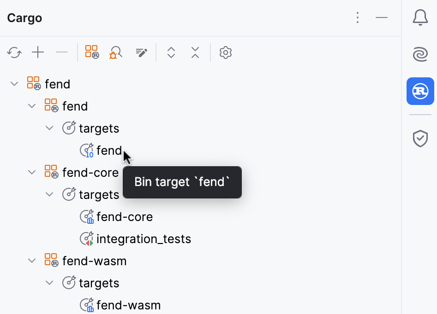Viewport: 437px width, 314px height.
Task: Select the pencil edit toolbar icon
Action: tap(141, 52)
